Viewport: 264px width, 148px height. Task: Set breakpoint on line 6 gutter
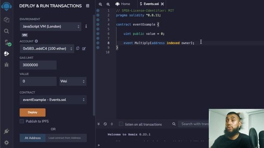pyautogui.click(x=98, y=34)
